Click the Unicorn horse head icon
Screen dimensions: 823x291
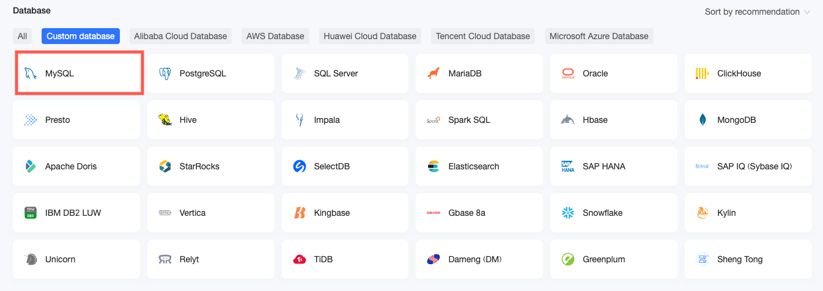30,259
